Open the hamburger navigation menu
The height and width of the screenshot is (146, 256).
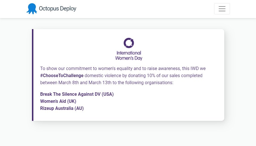pos(222,9)
